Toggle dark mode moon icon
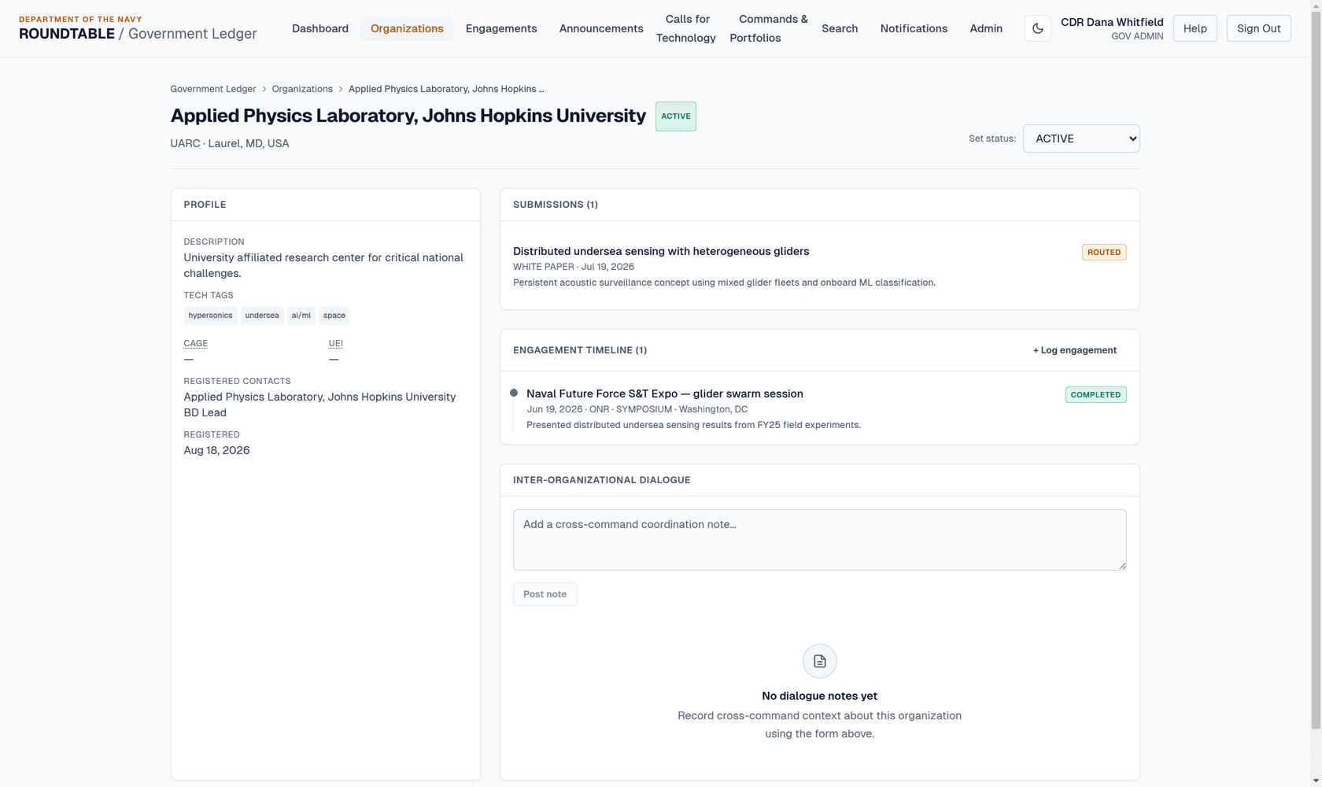 (1037, 28)
